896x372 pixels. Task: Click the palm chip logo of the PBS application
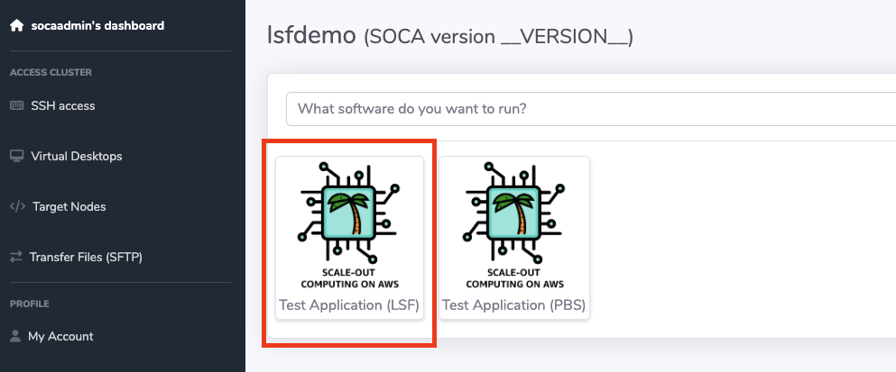pos(513,213)
